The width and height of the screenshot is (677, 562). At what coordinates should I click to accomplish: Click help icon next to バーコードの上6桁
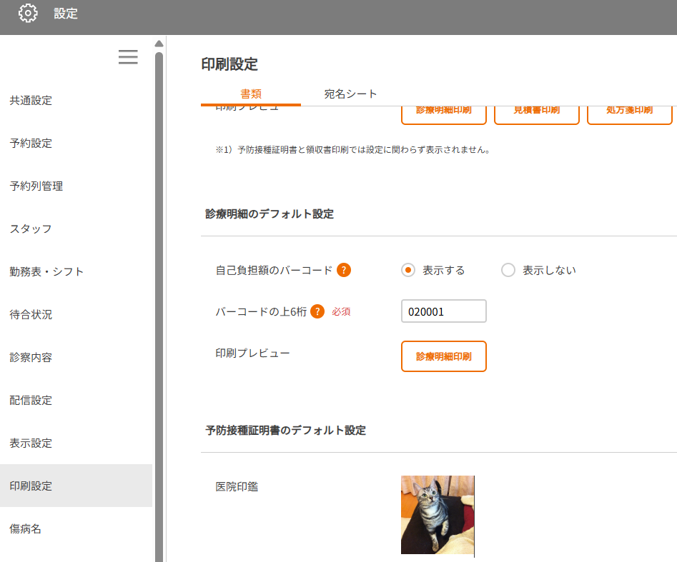317,311
